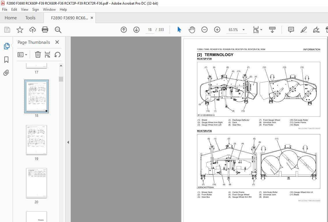
Task: Open the Find text search tool
Action: tap(58, 30)
